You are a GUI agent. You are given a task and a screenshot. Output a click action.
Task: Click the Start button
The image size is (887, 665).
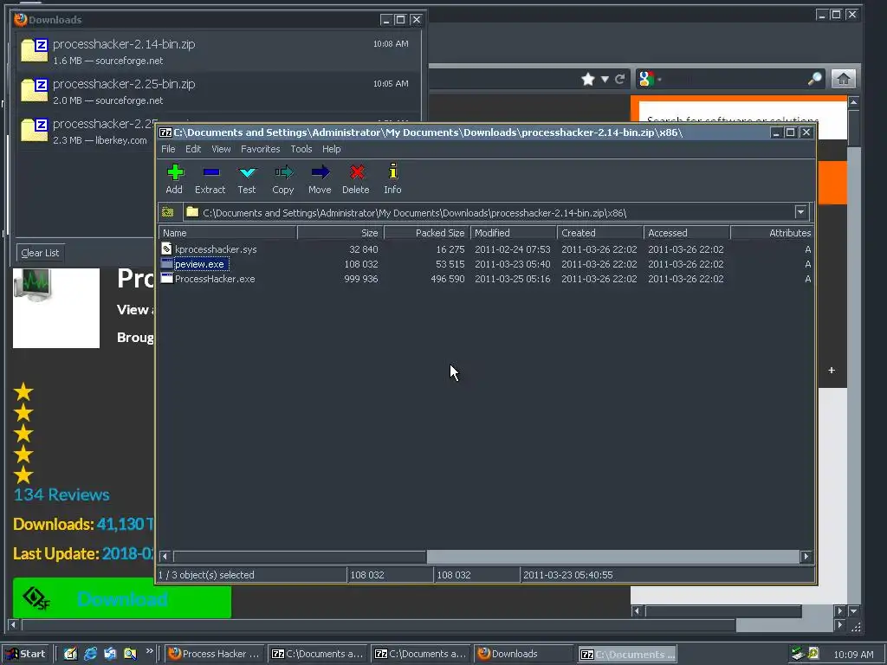pyautogui.click(x=26, y=654)
